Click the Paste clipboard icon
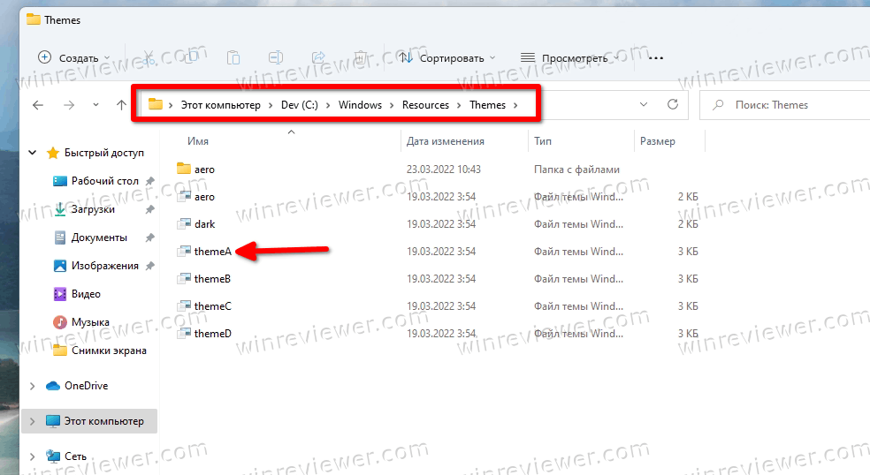 233,57
